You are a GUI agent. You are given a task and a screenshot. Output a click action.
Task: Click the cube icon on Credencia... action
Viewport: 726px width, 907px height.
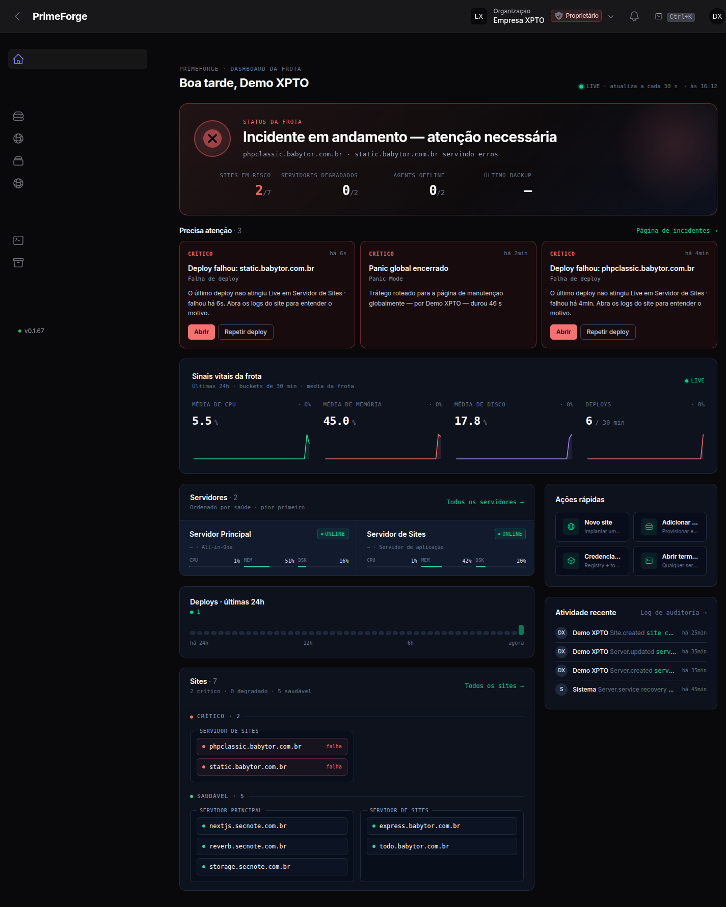point(571,561)
